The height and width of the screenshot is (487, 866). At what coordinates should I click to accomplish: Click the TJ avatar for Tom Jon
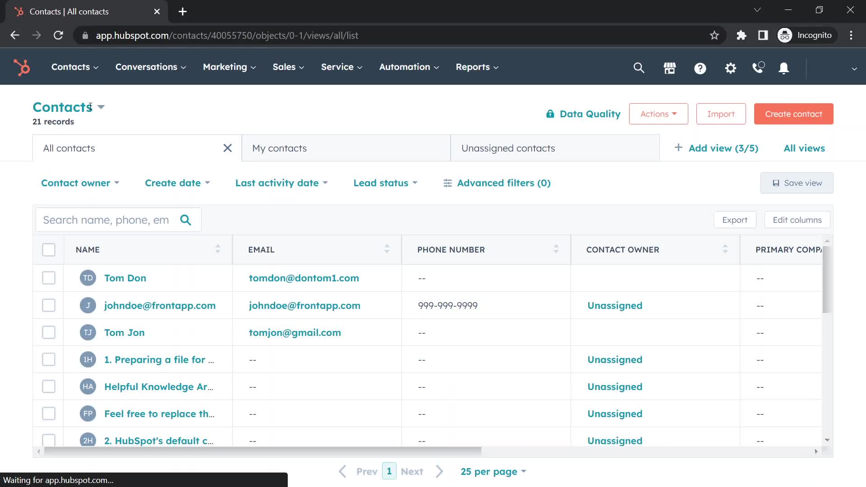pyautogui.click(x=88, y=332)
